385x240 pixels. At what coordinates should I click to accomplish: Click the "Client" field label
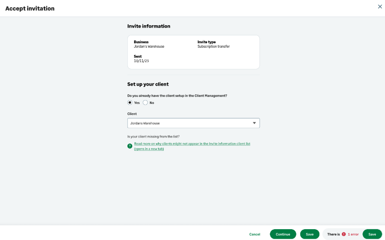pos(132,114)
